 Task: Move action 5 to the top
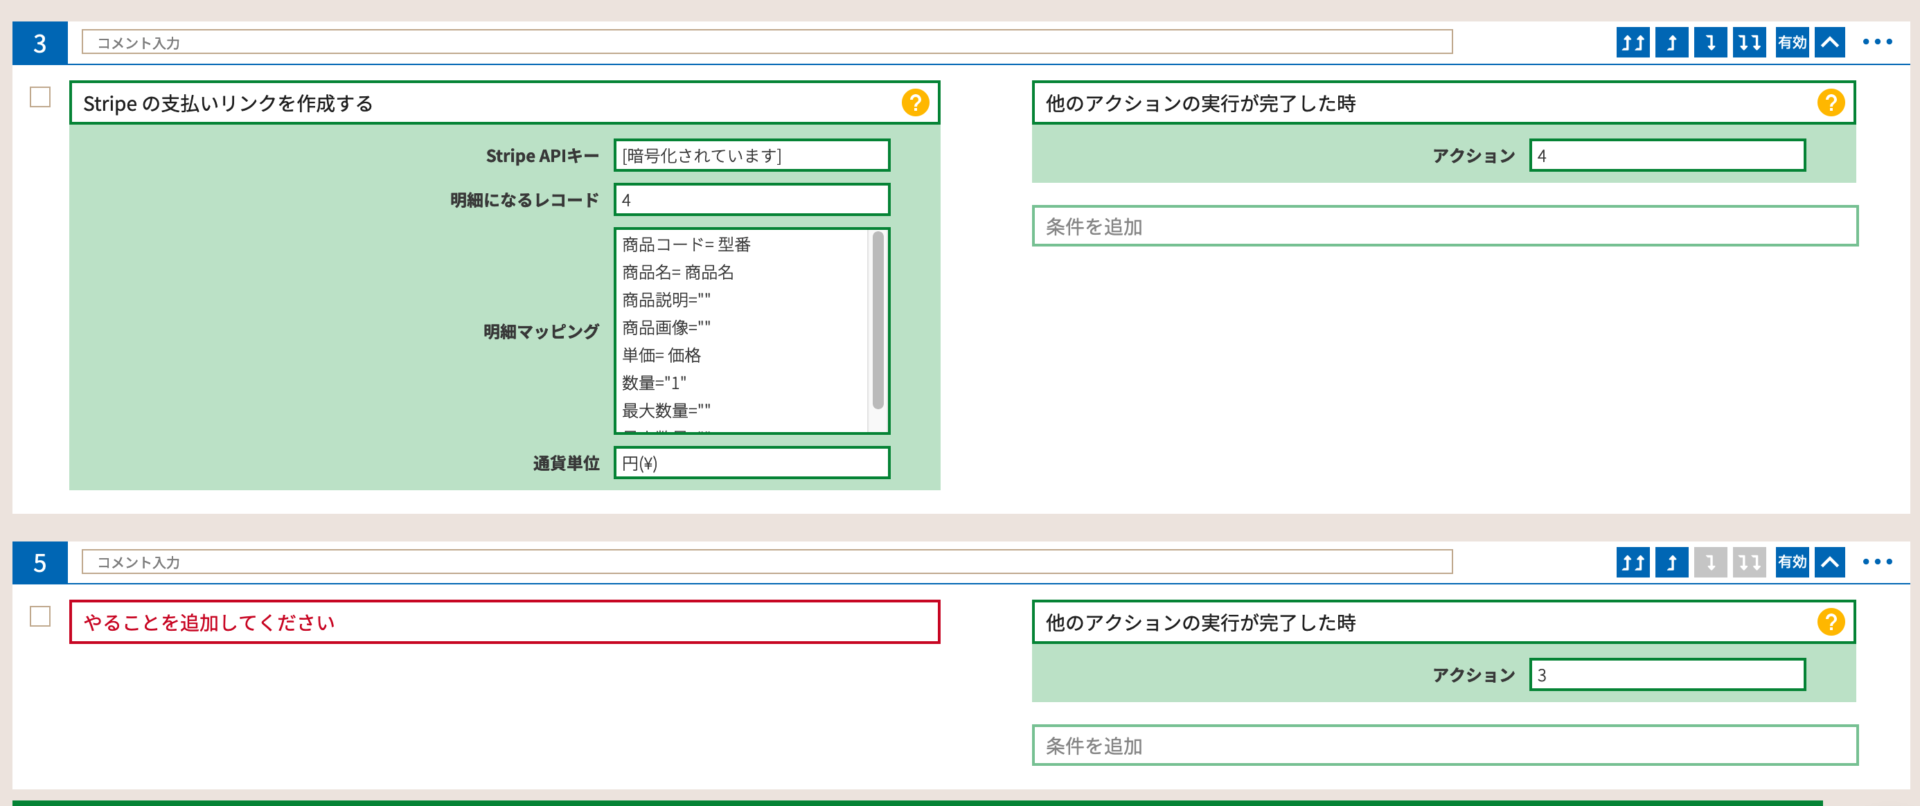tap(1633, 562)
